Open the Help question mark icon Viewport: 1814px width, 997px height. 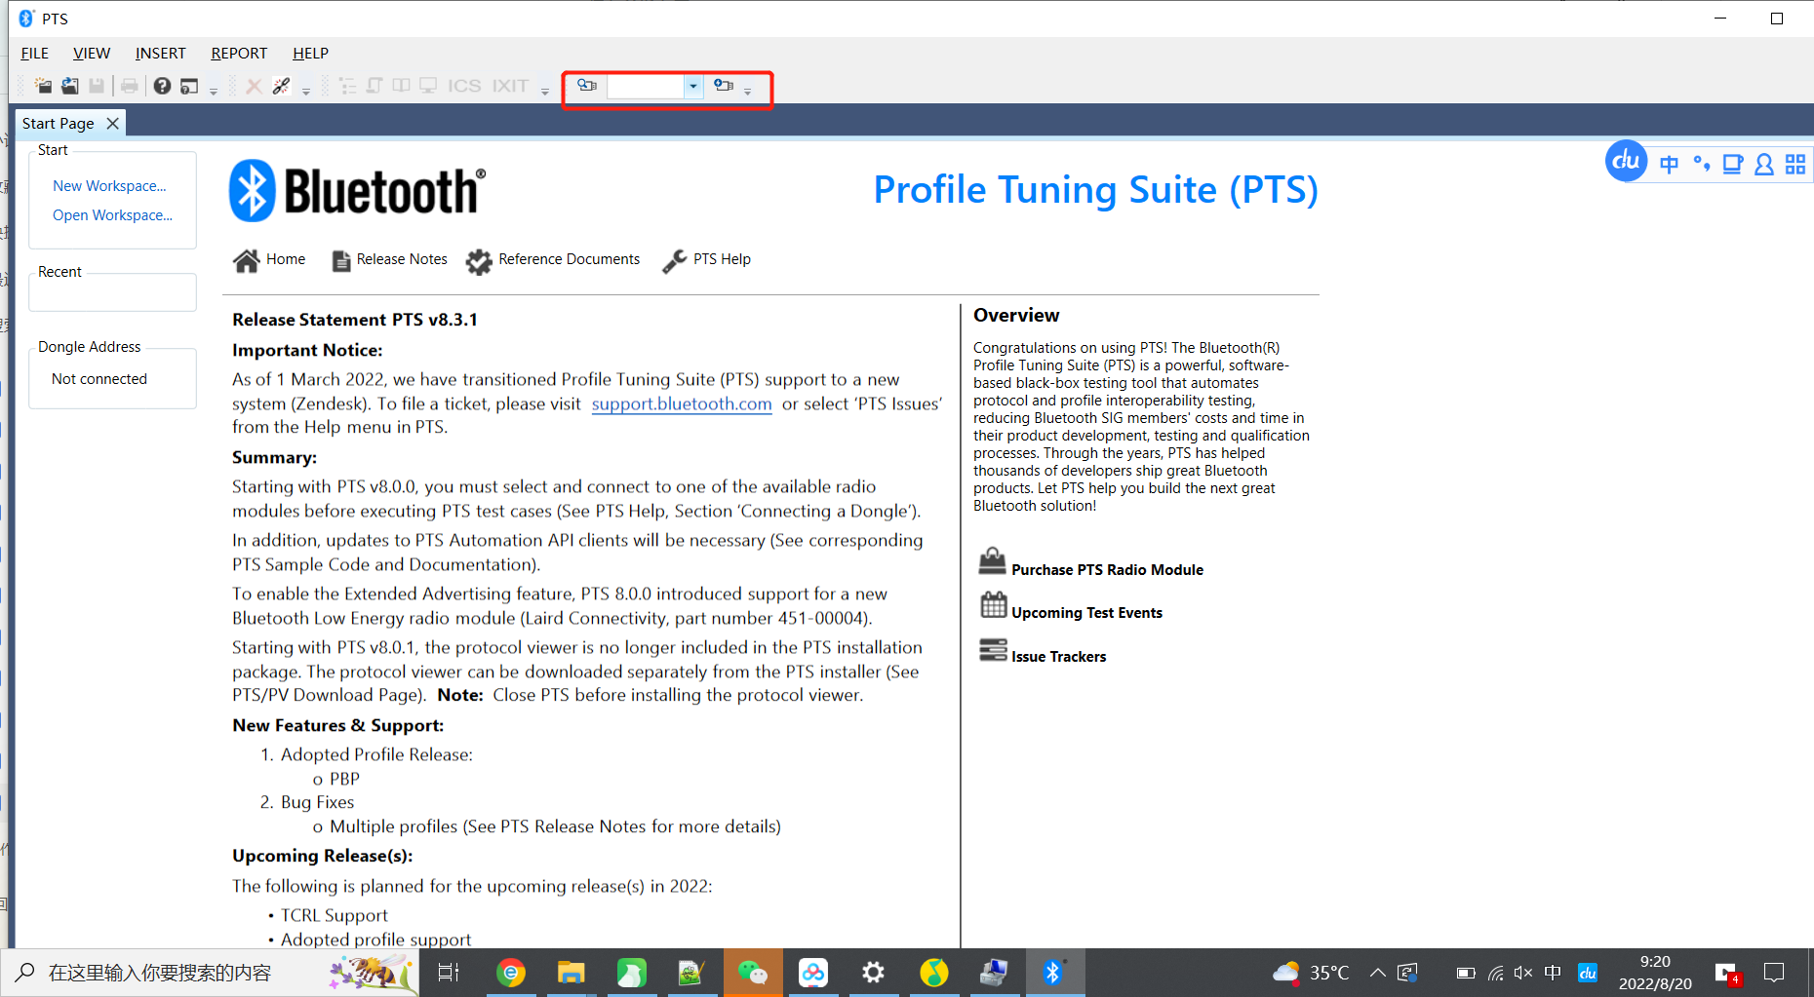[x=162, y=86]
